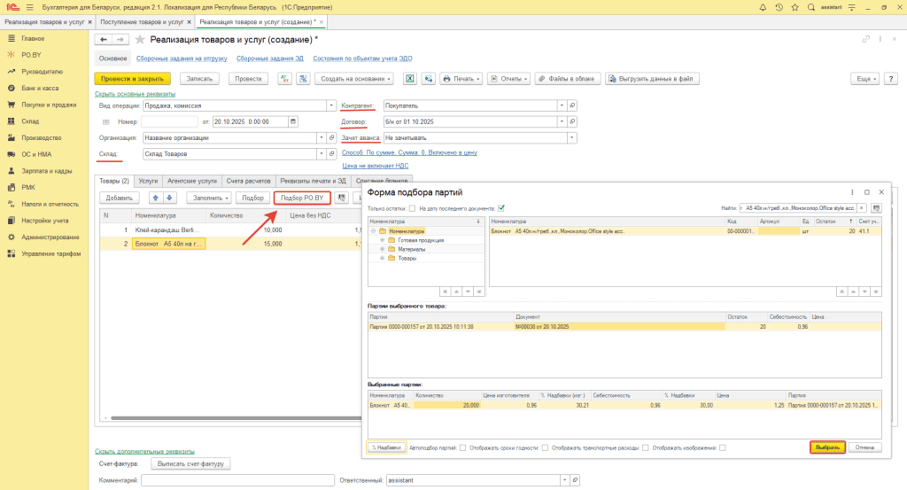Open the Создать на основании dropdown
The width and height of the screenshot is (907, 490).
[353, 79]
